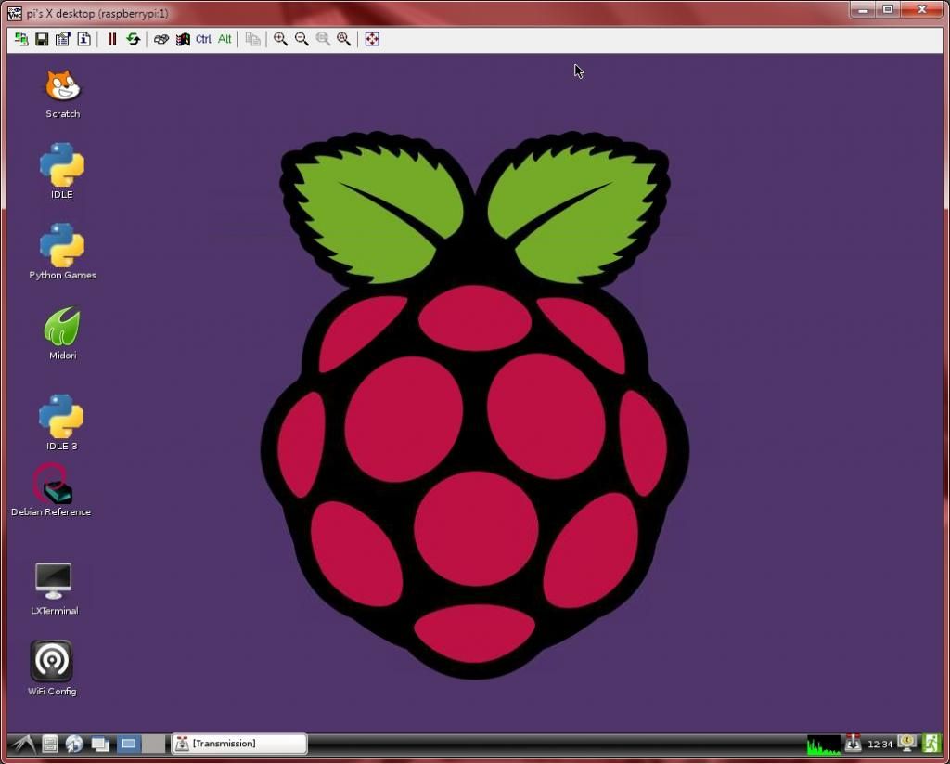This screenshot has width=950, height=764.
Task: Send Ctrl-Esc with Windows flag icon
Action: pyautogui.click(x=183, y=39)
